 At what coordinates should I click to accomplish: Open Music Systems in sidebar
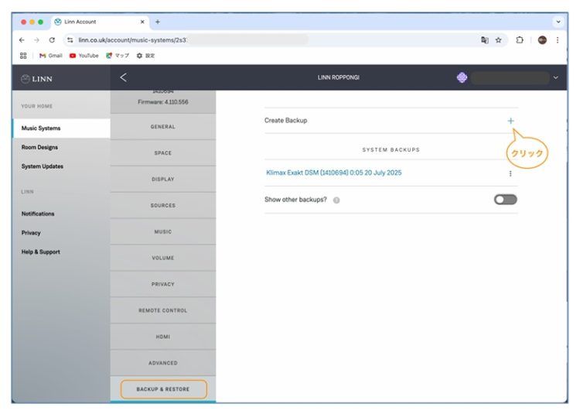pyautogui.click(x=61, y=128)
